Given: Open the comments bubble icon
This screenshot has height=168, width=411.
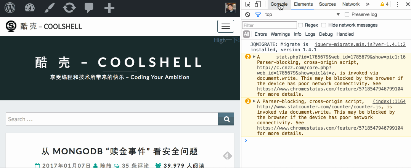Looking at the screenshot, I should tap(89, 7).
